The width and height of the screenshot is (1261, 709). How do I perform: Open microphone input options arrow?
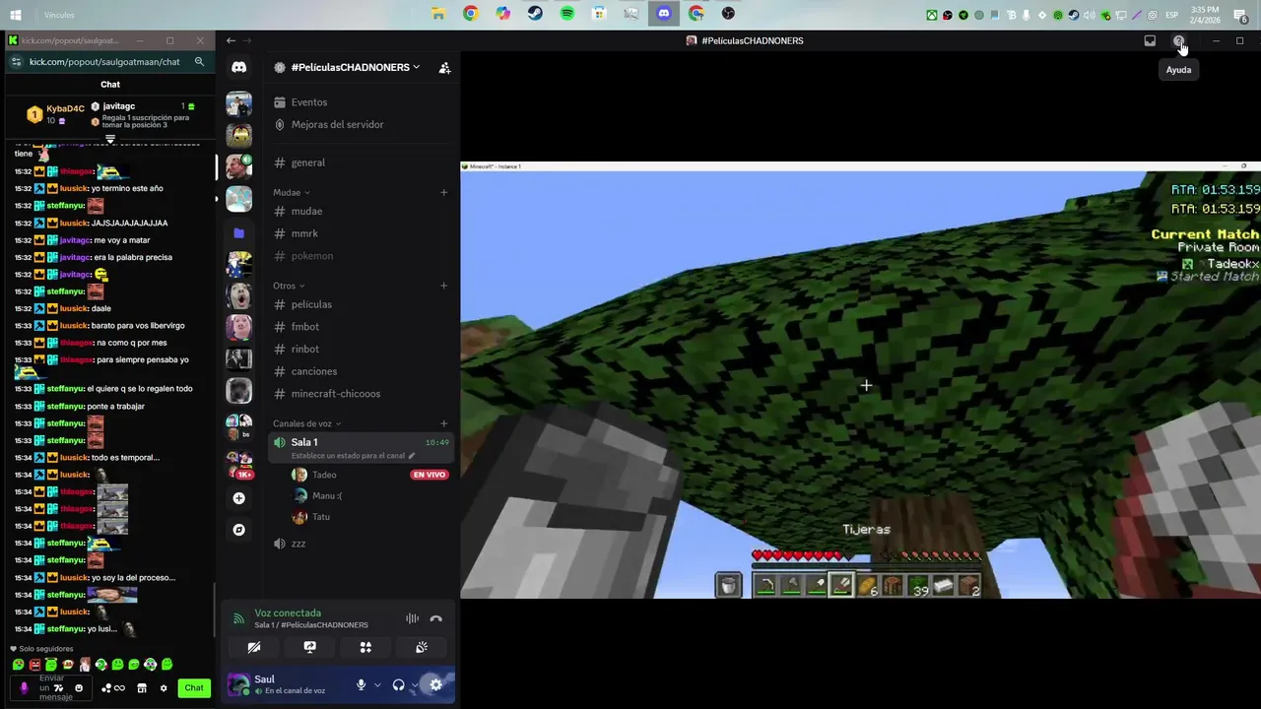coord(377,685)
